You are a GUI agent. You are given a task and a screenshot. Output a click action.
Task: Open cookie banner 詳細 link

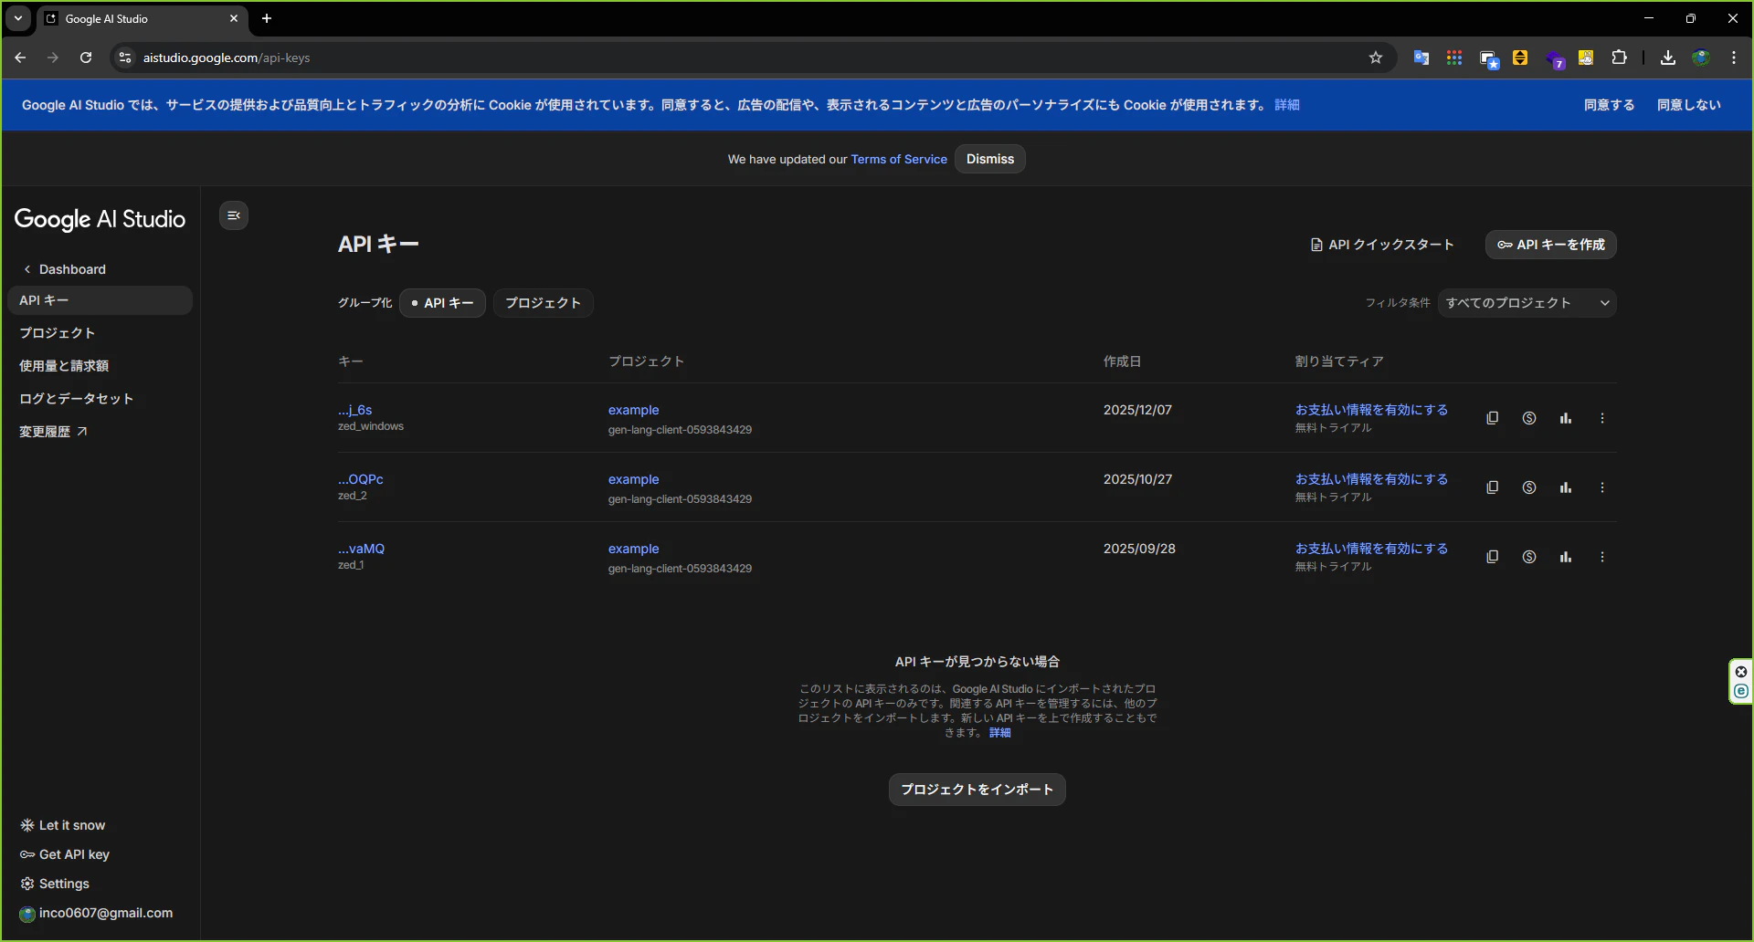point(1286,105)
